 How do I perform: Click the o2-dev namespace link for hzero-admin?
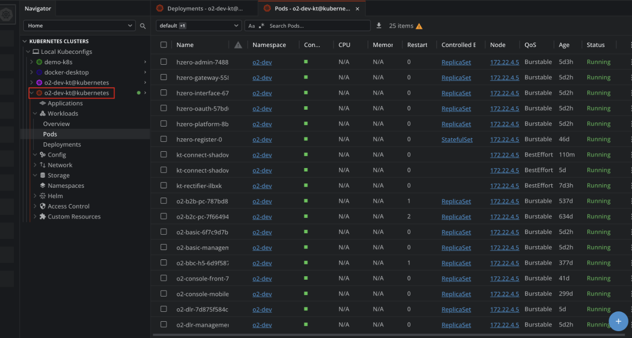coord(262,62)
